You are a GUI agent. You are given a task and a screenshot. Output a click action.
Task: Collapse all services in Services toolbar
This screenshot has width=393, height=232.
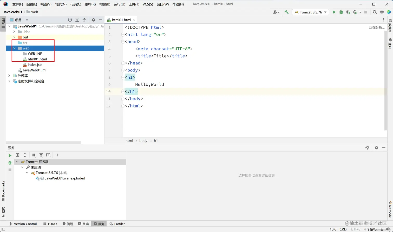coord(25,155)
